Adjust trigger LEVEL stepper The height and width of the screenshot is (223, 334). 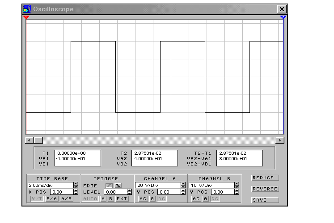[x=130, y=192]
